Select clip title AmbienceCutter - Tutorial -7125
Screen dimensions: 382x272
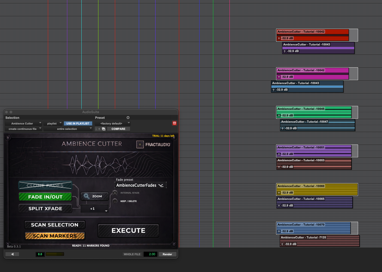pos(303,238)
